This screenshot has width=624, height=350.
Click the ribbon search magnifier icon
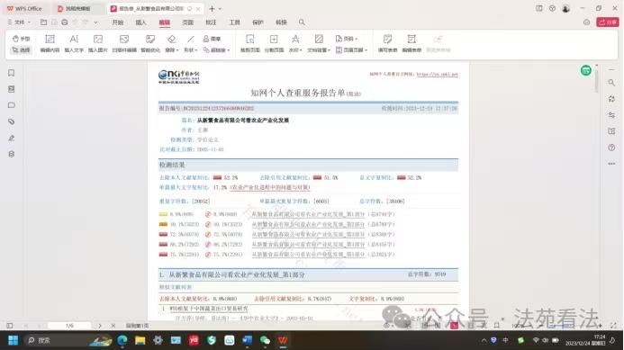pos(302,22)
